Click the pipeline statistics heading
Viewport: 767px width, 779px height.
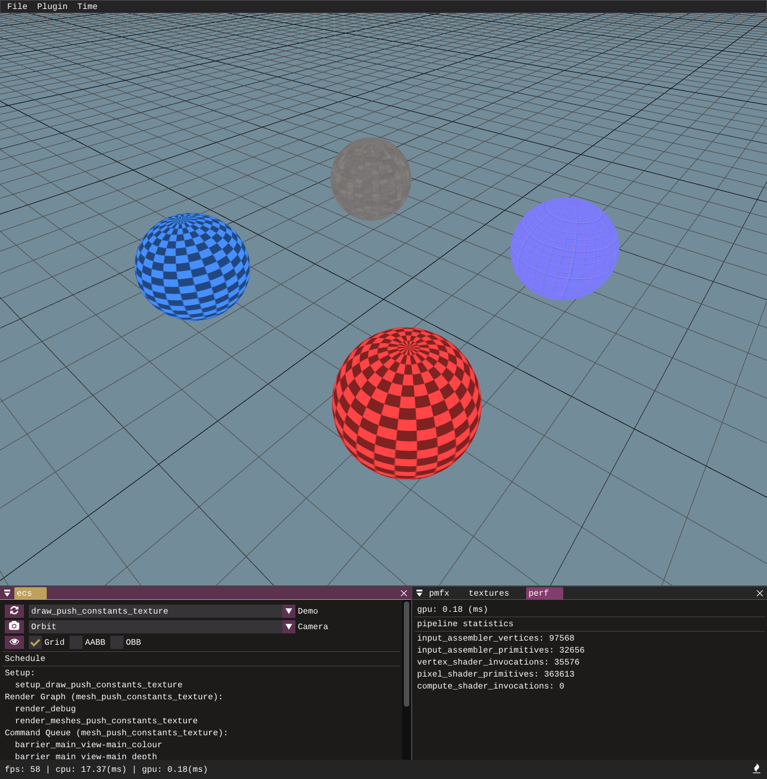465,624
